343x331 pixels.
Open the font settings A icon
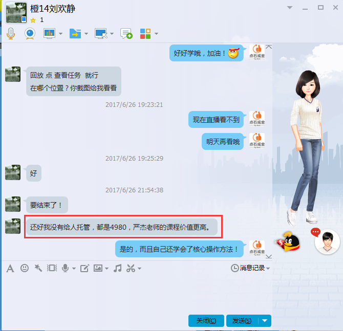point(10,268)
